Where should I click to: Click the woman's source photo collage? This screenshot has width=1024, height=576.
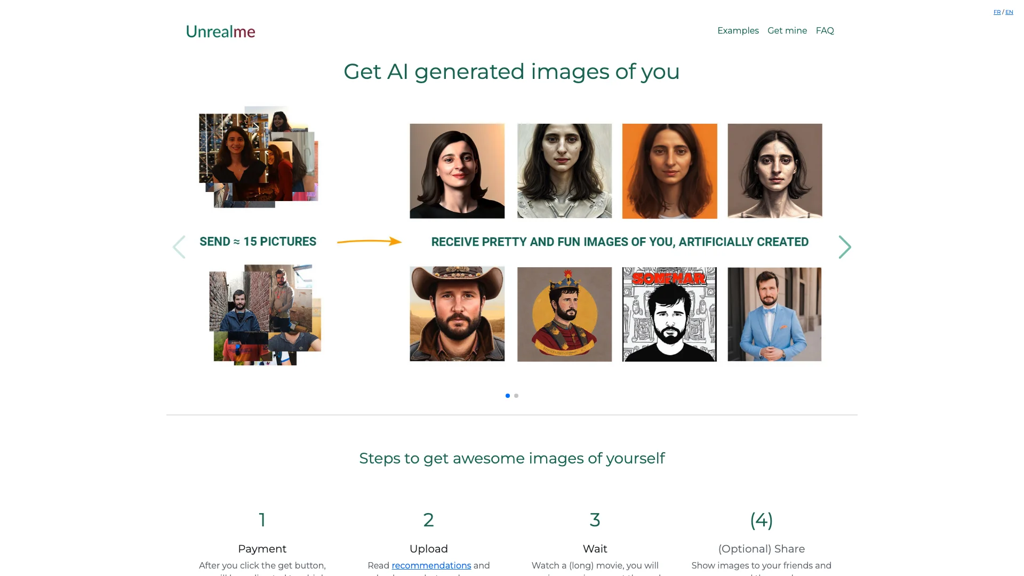pyautogui.click(x=259, y=157)
